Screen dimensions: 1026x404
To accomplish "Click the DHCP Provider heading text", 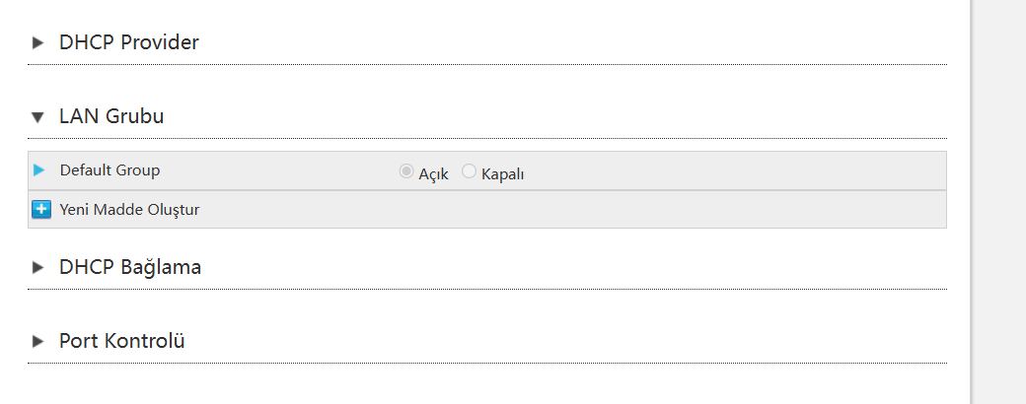I will [x=128, y=42].
